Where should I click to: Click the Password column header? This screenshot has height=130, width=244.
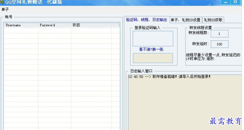[x=55, y=25]
